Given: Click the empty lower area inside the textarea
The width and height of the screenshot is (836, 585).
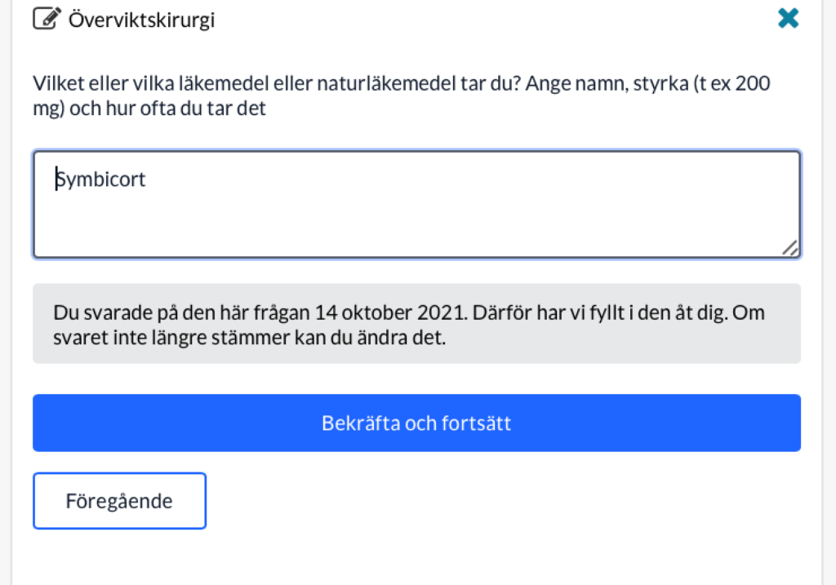Looking at the screenshot, I should click(x=416, y=229).
